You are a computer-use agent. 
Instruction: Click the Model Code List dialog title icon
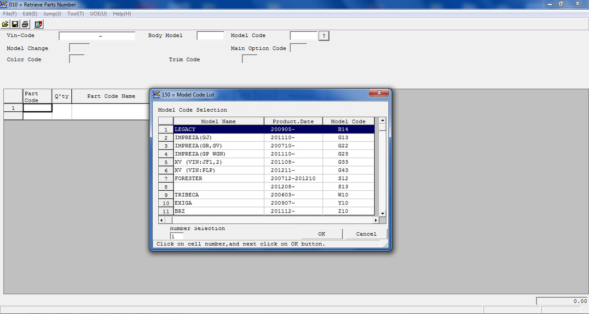tap(156, 94)
